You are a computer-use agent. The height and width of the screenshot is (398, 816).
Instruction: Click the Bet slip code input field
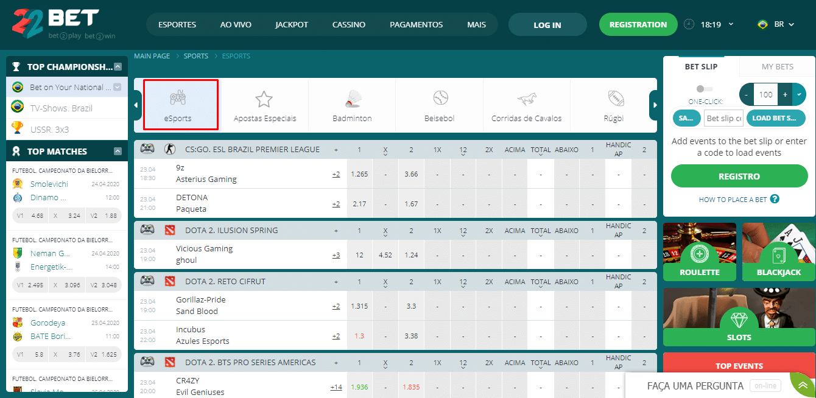click(723, 118)
